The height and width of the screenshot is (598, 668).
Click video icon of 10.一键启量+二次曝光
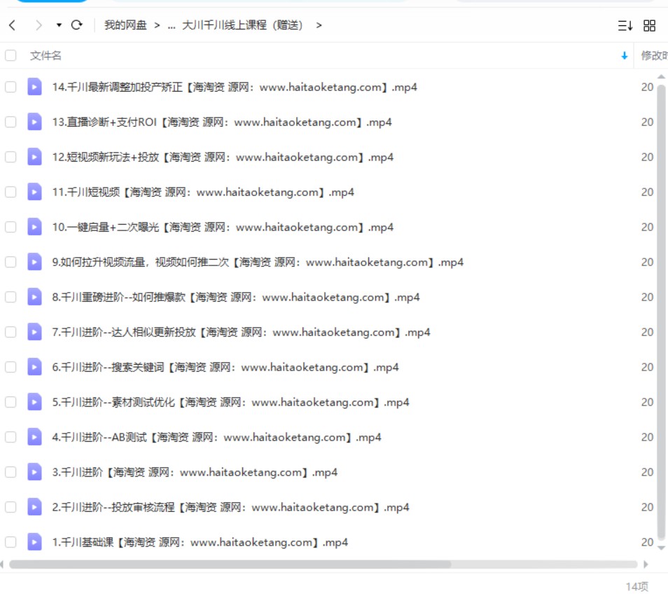coord(34,227)
